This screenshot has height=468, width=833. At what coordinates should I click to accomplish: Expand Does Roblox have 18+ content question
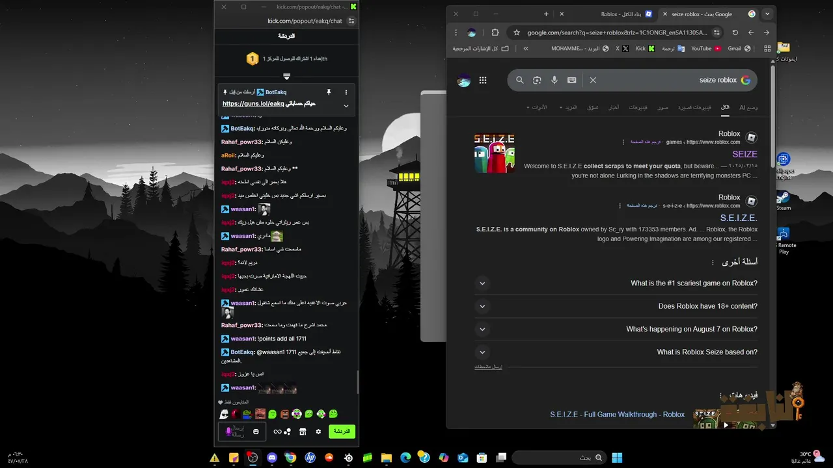click(616, 306)
